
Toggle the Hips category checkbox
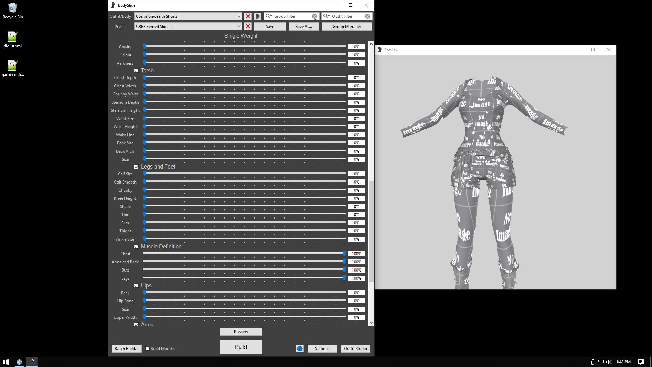point(137,286)
